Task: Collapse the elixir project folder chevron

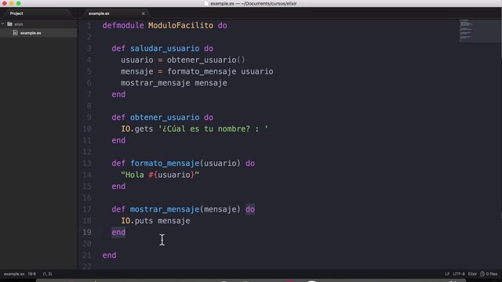Action: tap(3, 24)
